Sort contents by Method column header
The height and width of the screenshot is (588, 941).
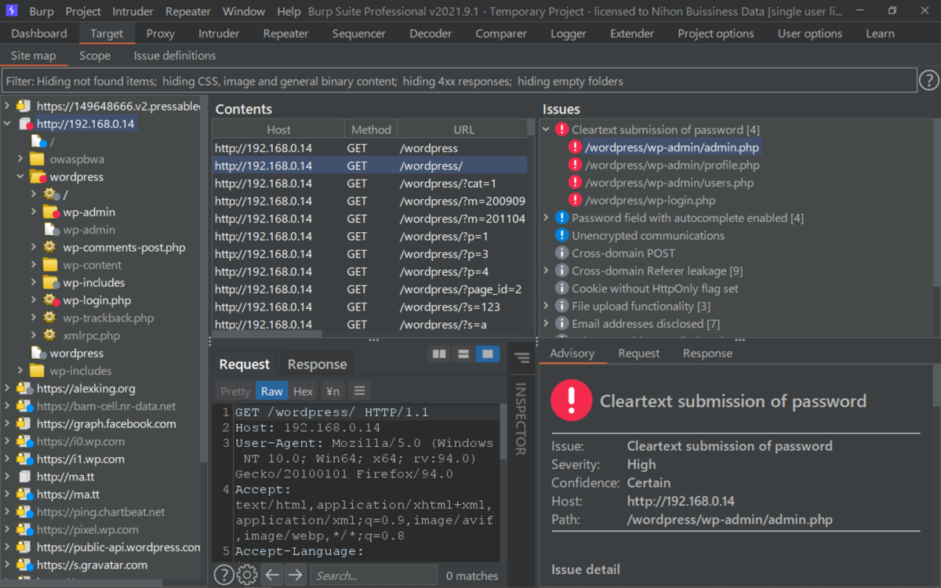tap(371, 129)
